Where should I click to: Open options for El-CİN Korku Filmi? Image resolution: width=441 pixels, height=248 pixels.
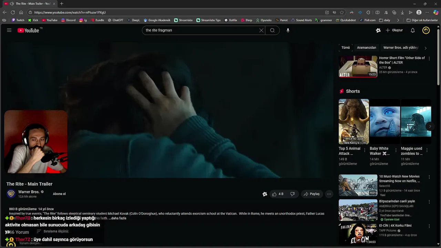point(429,226)
